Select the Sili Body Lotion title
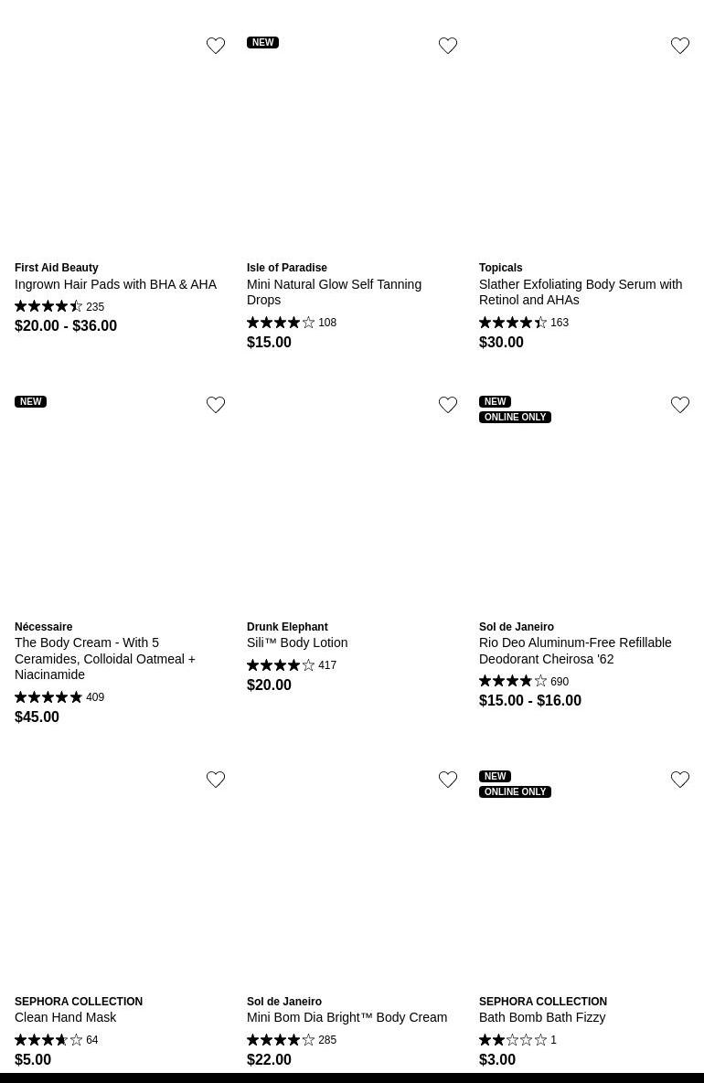 (x=297, y=642)
